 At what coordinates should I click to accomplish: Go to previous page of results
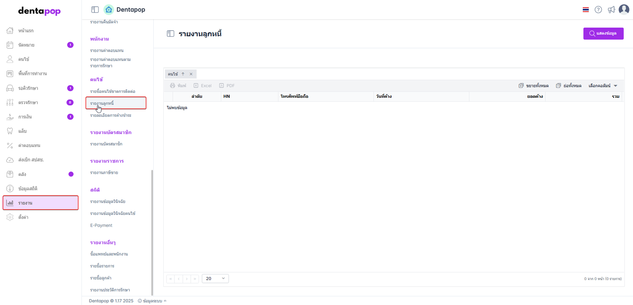pos(179,279)
